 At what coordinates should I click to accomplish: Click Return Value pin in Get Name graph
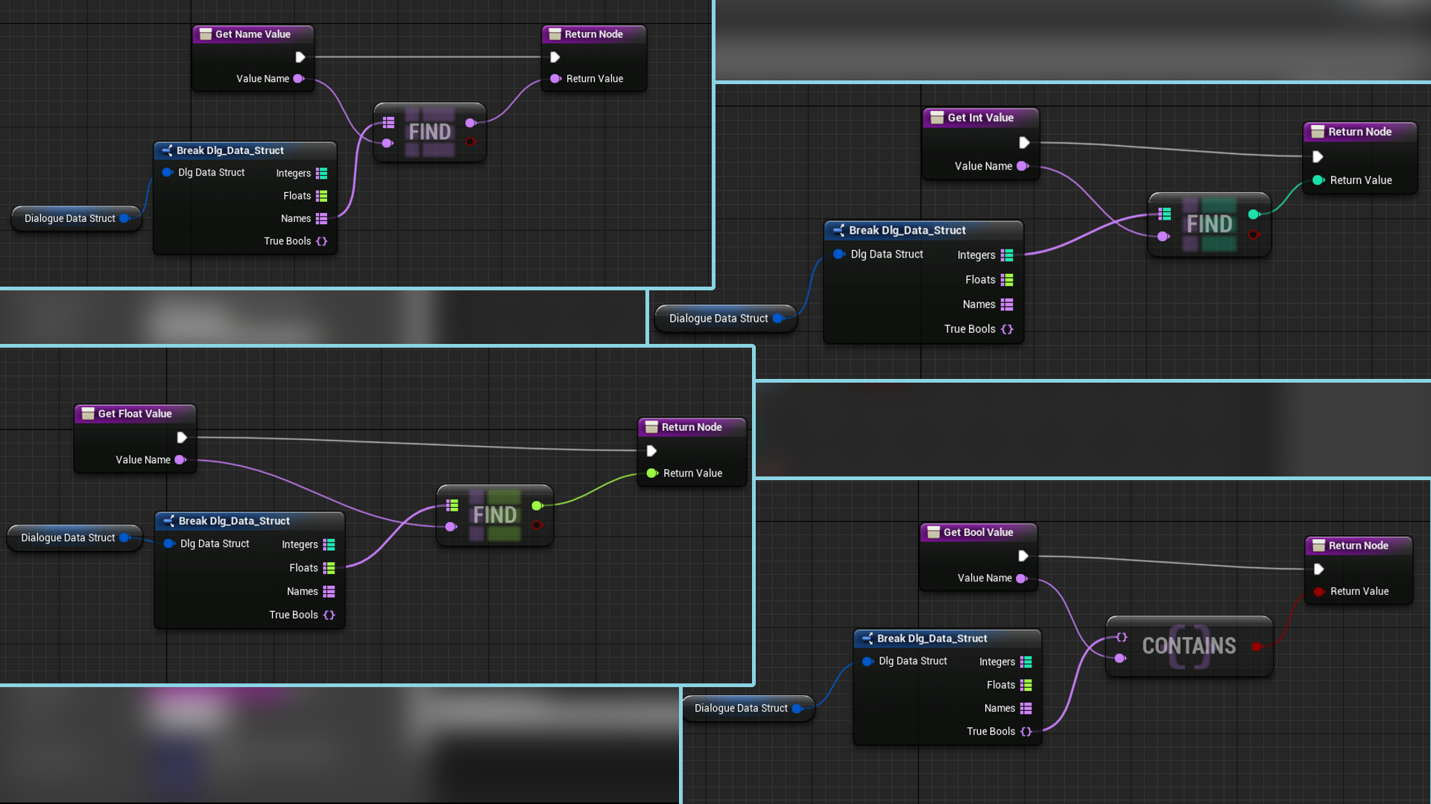555,79
